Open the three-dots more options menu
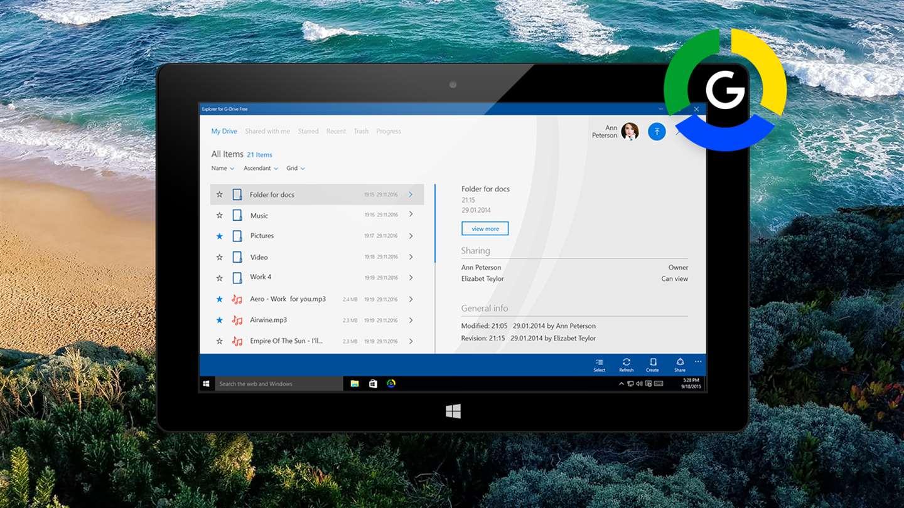 pyautogui.click(x=698, y=362)
